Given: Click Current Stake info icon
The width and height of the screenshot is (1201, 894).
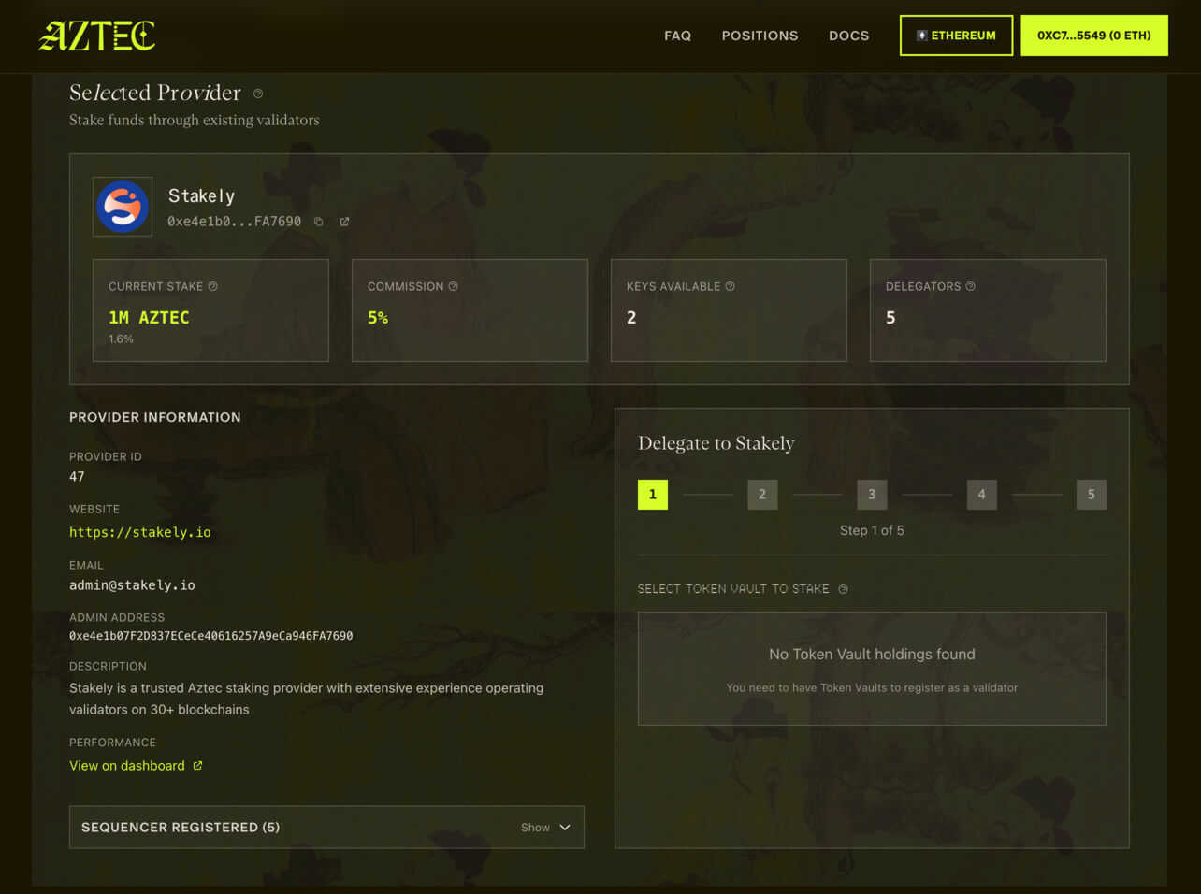Looking at the screenshot, I should tap(213, 286).
